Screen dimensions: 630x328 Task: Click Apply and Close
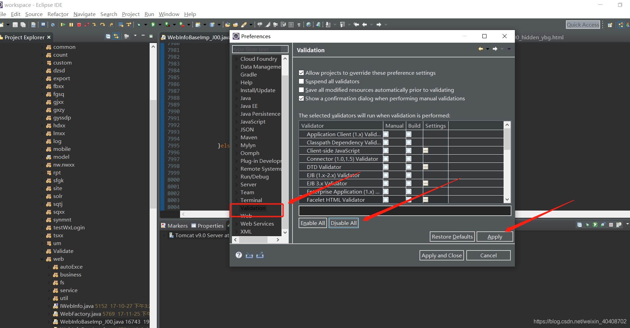442,255
